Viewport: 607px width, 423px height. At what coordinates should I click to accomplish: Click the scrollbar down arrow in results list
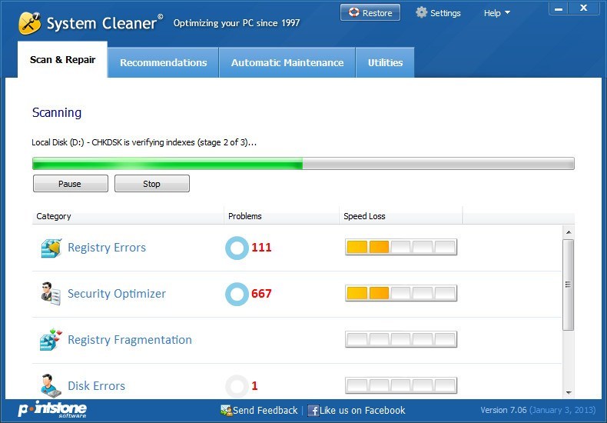(569, 393)
